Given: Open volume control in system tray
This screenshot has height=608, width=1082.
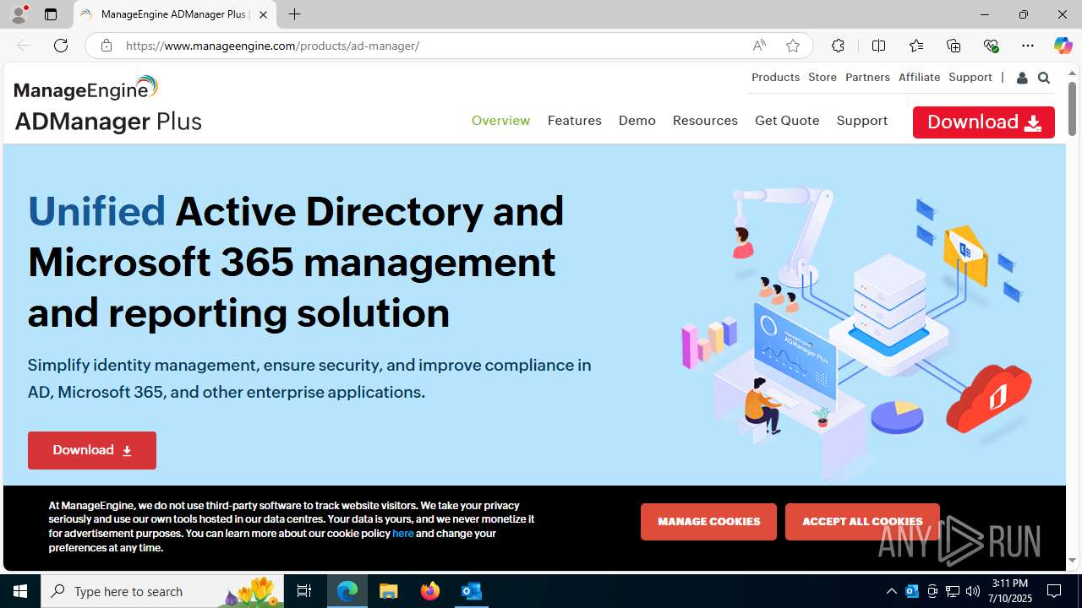Looking at the screenshot, I should pyautogui.click(x=973, y=591).
